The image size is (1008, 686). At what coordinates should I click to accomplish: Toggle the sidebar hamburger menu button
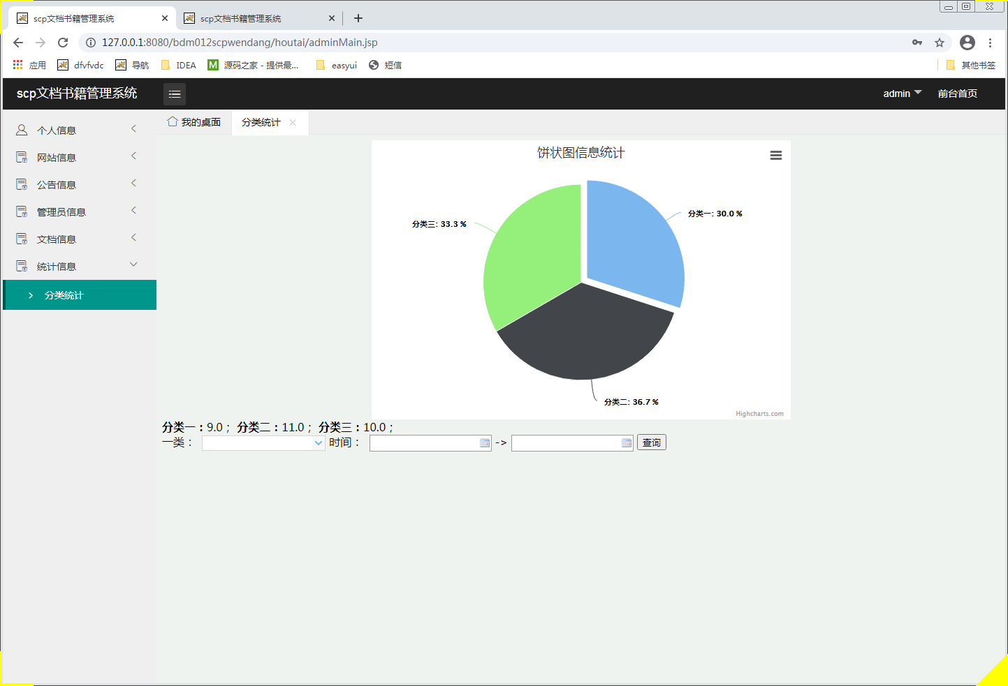(175, 94)
